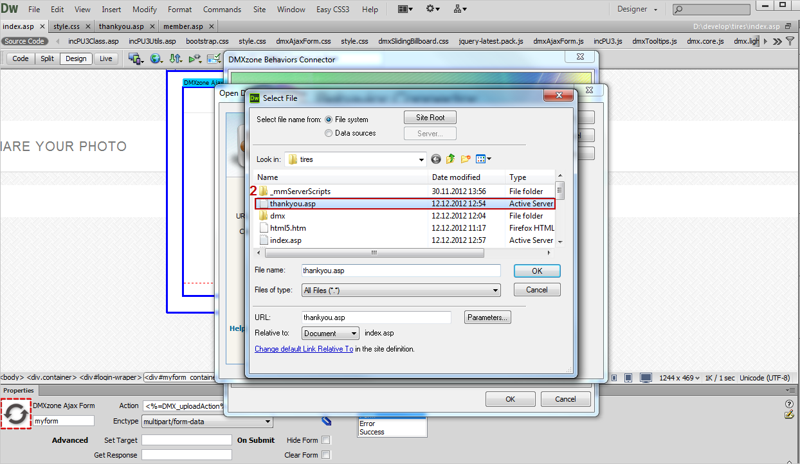Click the filter related files funnel icon

790,41
